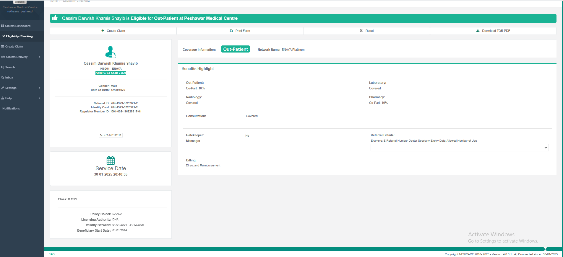563x257 pixels.
Task: Click the patient avatar icon
Action: coord(111,52)
